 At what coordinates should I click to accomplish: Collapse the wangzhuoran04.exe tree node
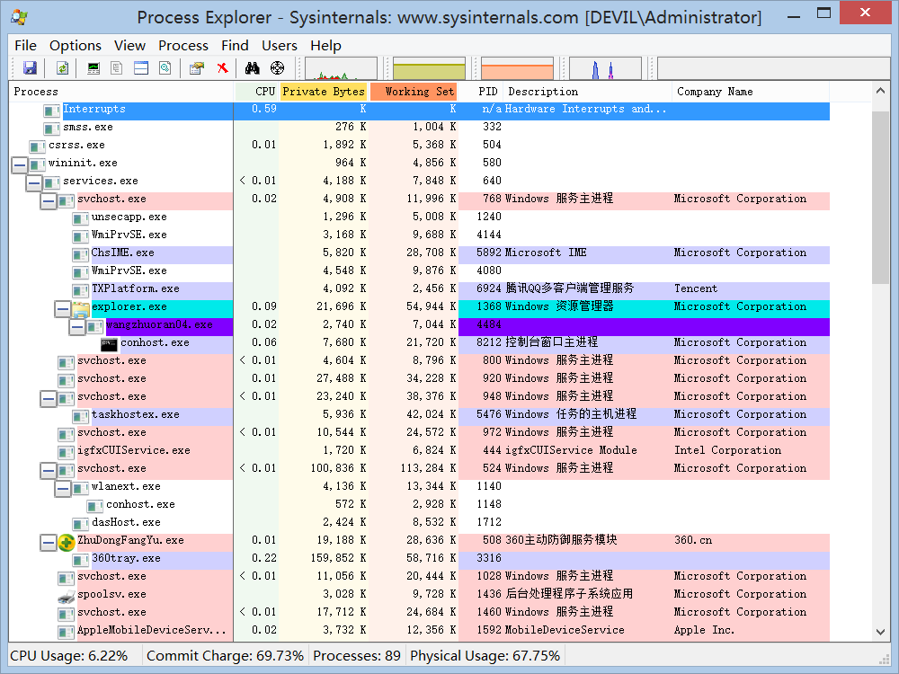(76, 327)
